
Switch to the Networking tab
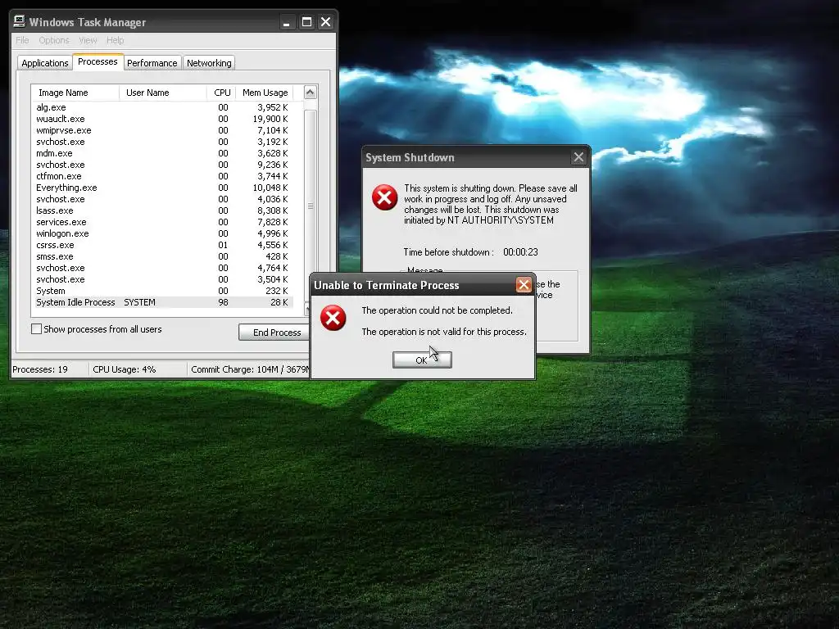coord(209,62)
